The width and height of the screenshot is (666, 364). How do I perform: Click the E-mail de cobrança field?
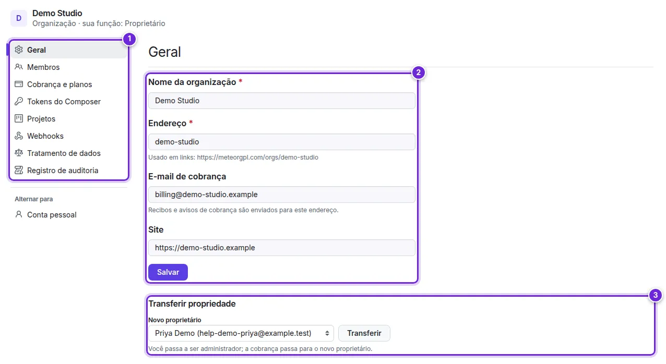click(x=282, y=195)
